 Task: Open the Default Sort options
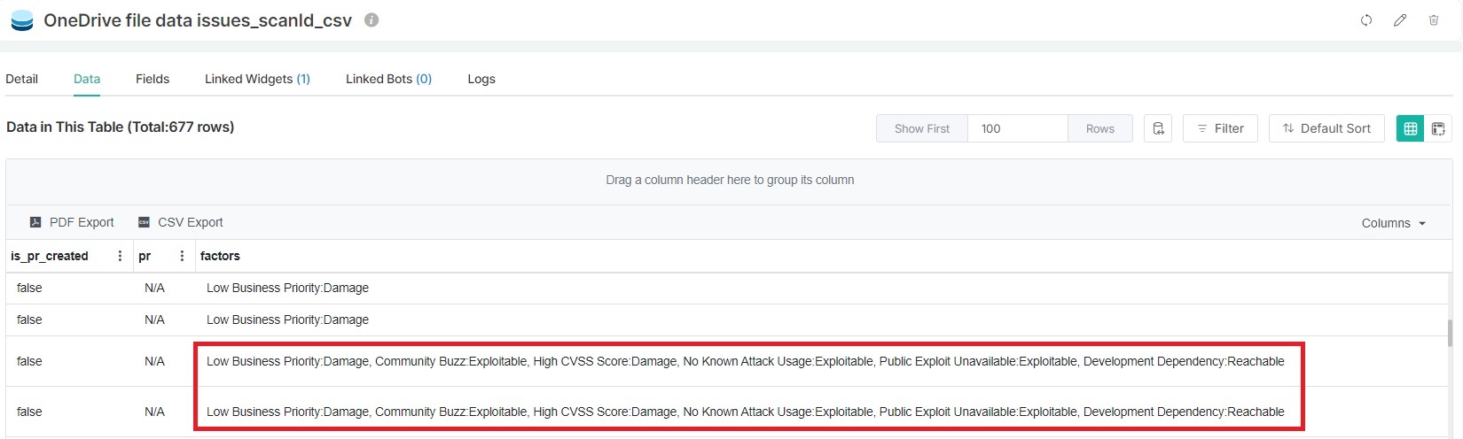[x=1326, y=128]
